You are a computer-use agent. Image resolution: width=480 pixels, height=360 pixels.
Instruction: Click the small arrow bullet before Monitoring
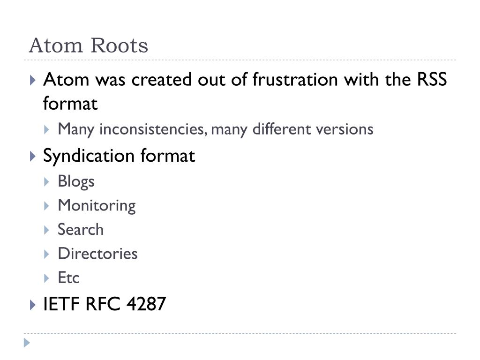pos(46,206)
